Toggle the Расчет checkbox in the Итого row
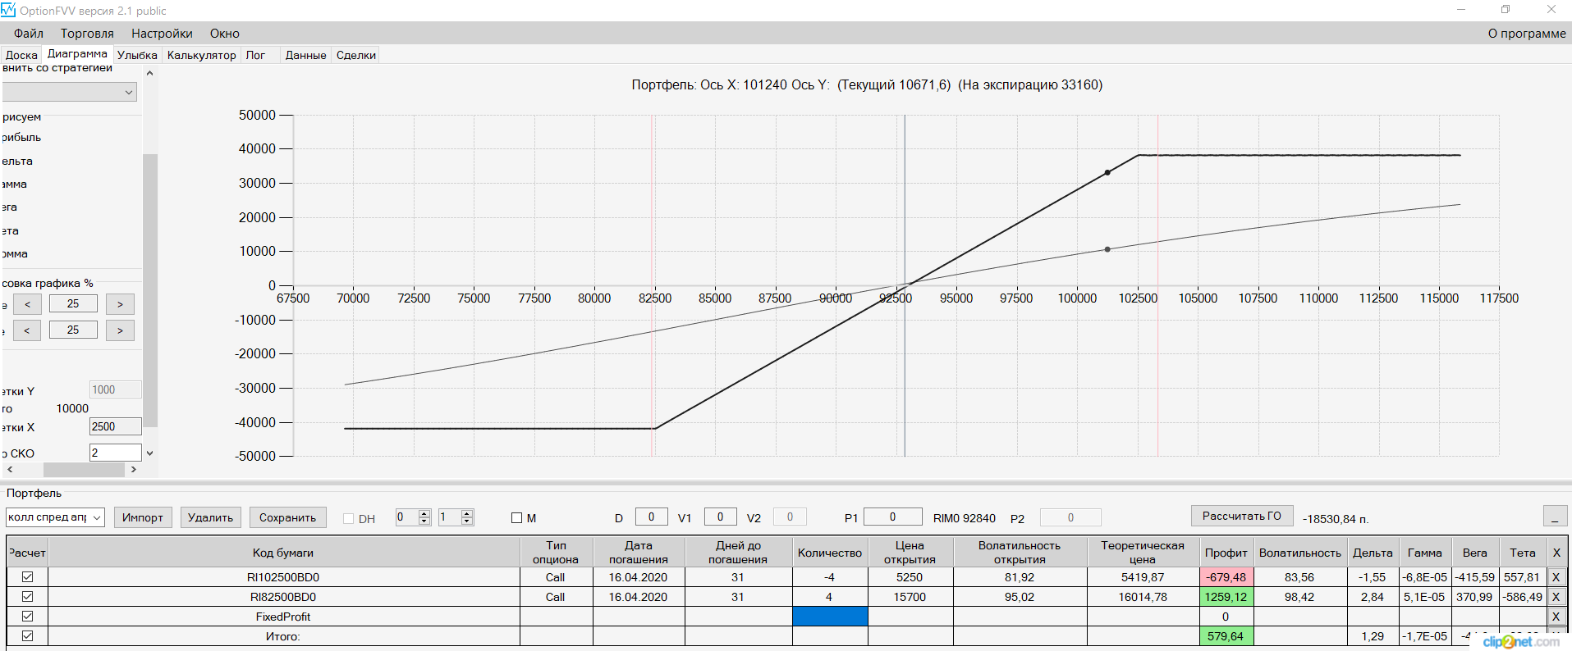This screenshot has height=651, width=1572. pos(27,636)
